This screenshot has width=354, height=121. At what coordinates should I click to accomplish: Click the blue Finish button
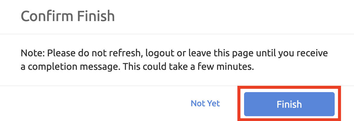coord(289,104)
